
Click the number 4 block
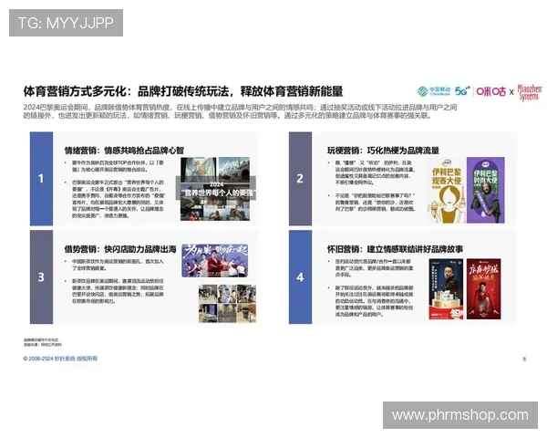pos(300,277)
